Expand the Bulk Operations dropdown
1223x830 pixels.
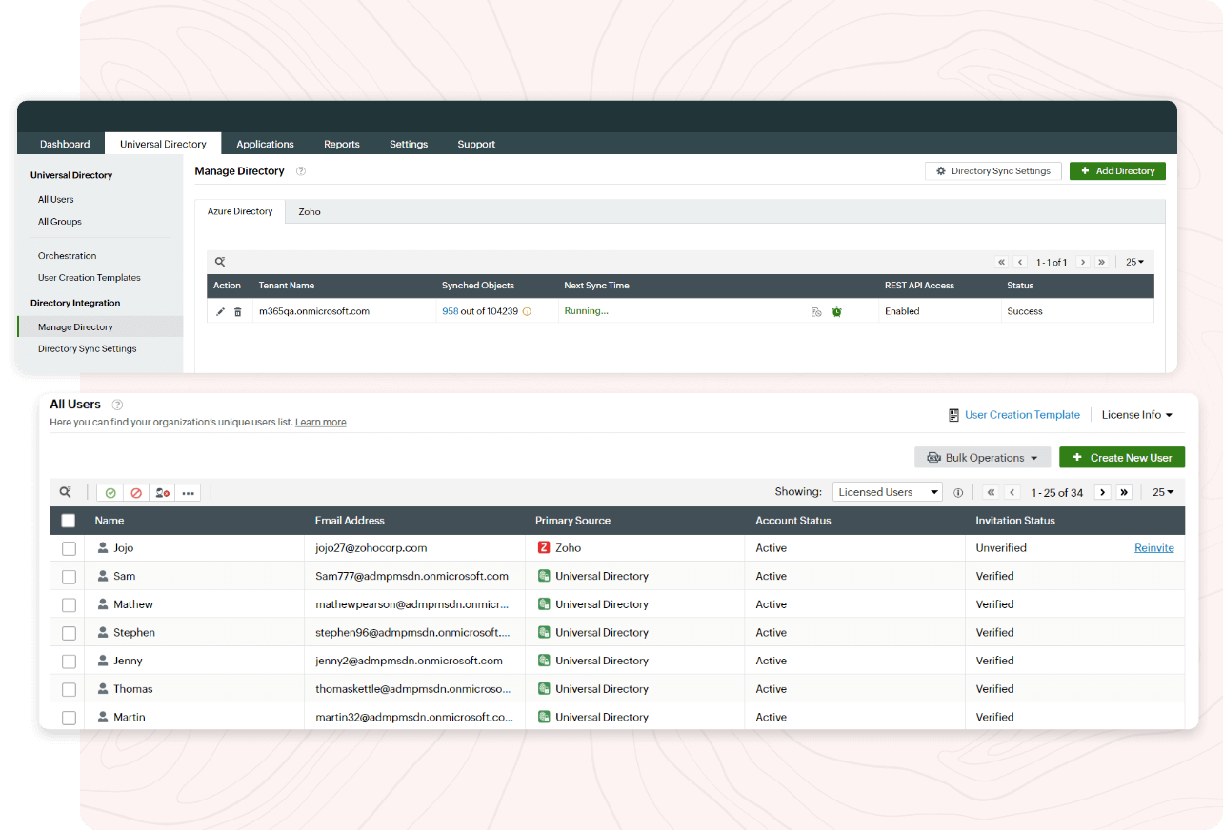click(x=982, y=458)
